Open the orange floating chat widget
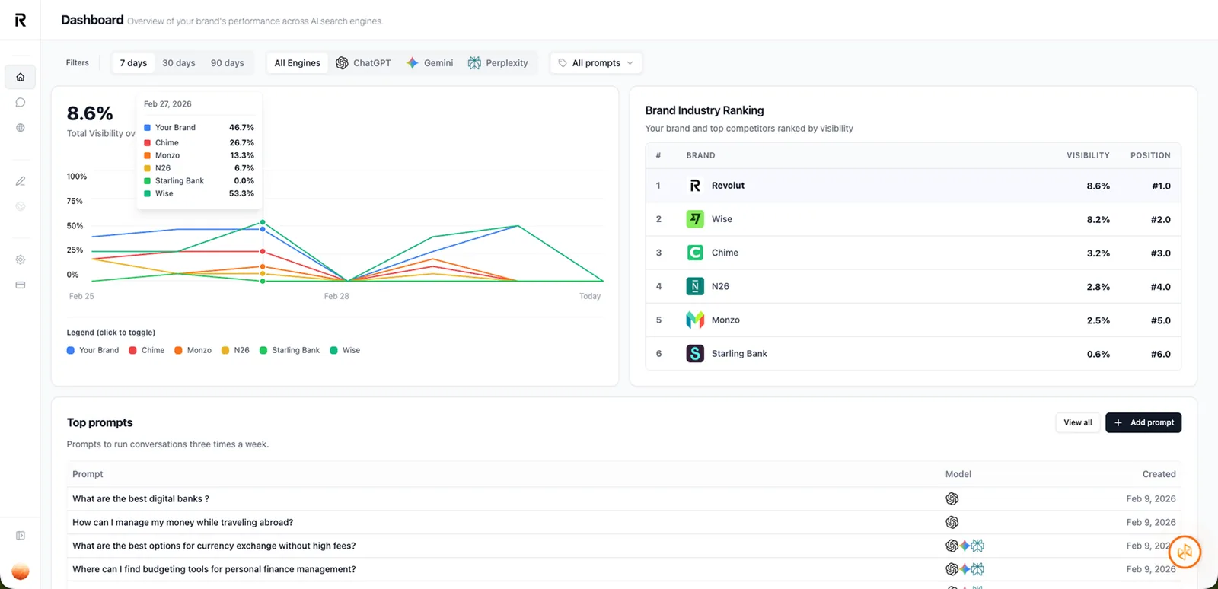1218x589 pixels. pos(1185,552)
